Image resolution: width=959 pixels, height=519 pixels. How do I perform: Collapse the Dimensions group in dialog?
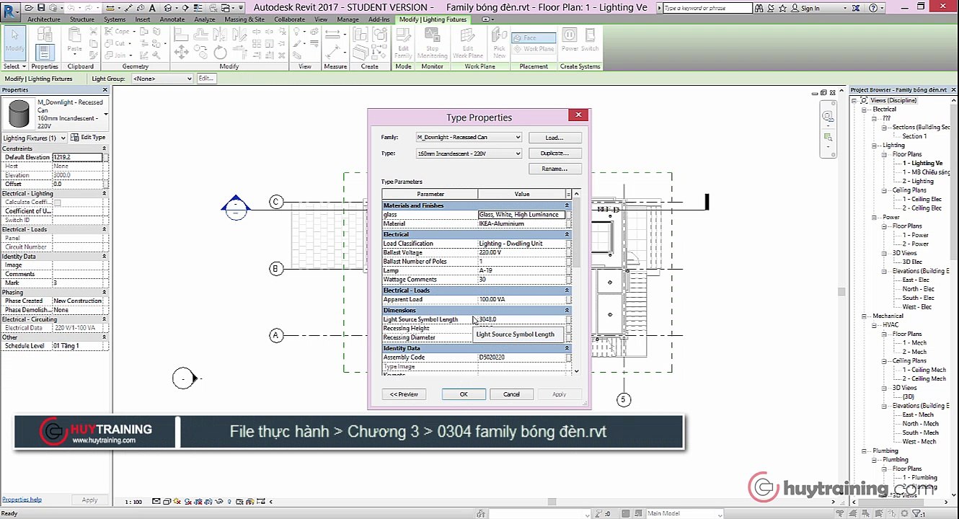[567, 310]
